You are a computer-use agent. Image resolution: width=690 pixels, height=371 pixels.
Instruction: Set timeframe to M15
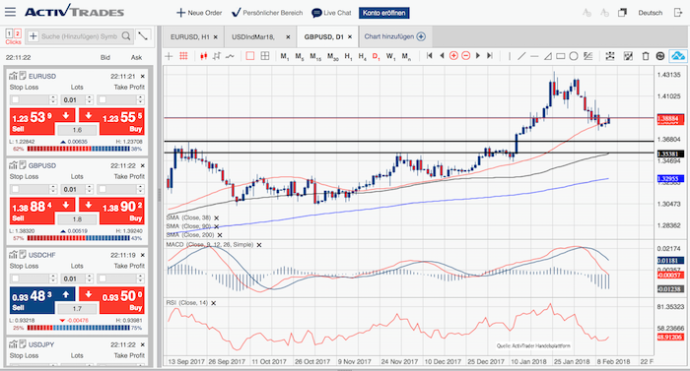point(315,56)
